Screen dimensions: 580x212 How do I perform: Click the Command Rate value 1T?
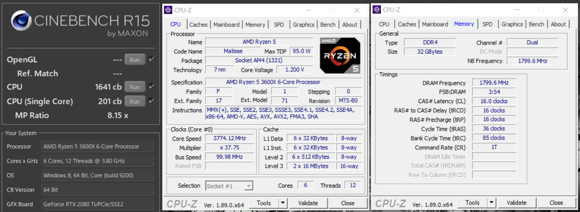point(494,147)
